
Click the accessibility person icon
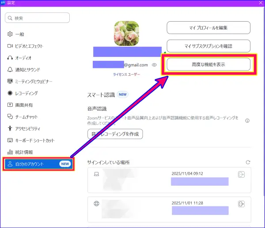click(10, 128)
